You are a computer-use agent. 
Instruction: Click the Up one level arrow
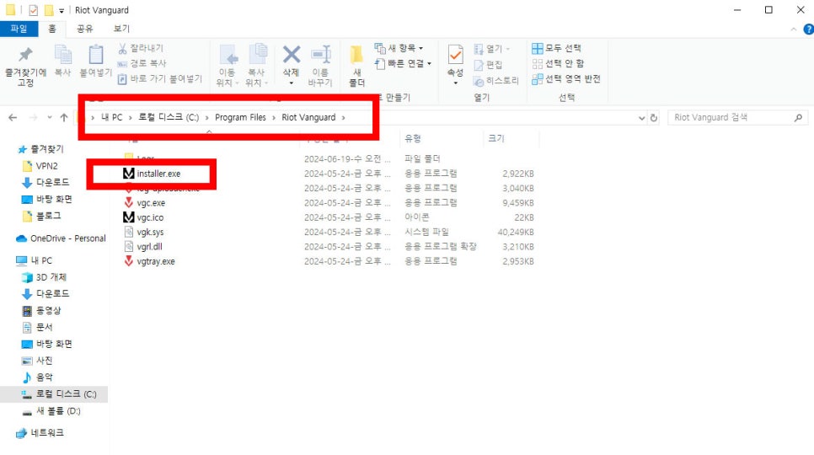[x=64, y=118]
